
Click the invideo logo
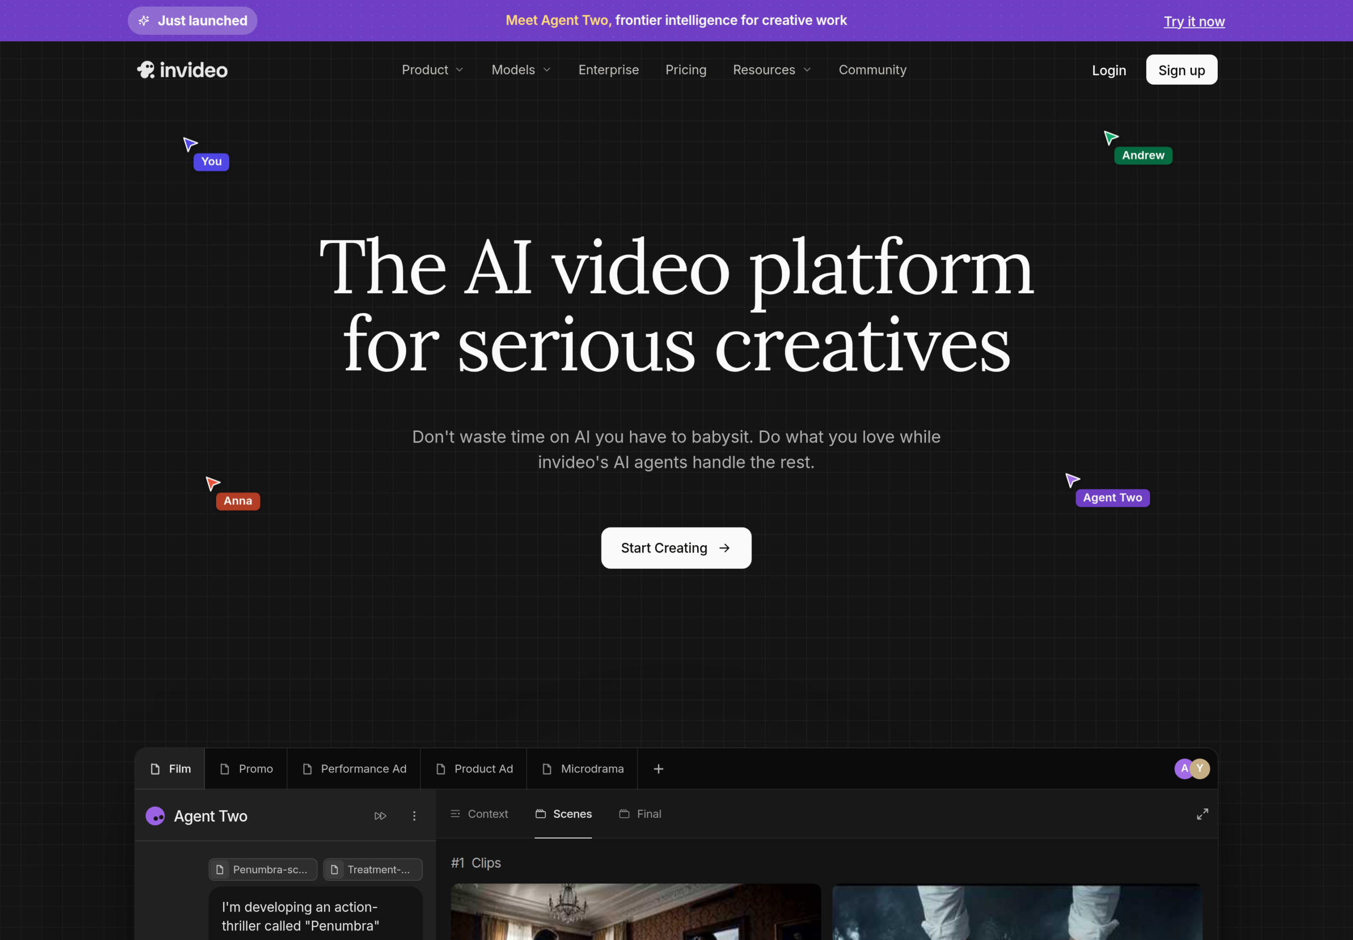point(182,70)
